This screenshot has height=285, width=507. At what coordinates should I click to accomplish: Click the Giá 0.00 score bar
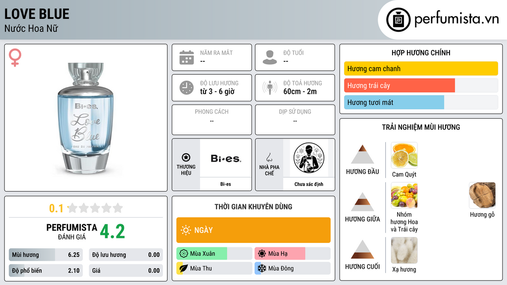[126, 271]
